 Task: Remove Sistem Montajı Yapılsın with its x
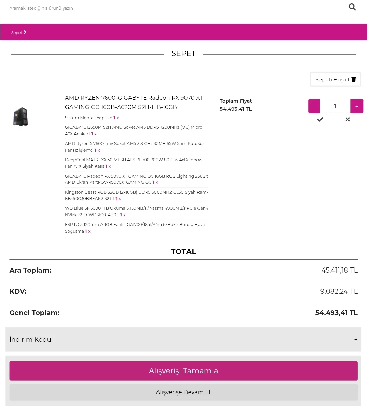click(x=118, y=118)
